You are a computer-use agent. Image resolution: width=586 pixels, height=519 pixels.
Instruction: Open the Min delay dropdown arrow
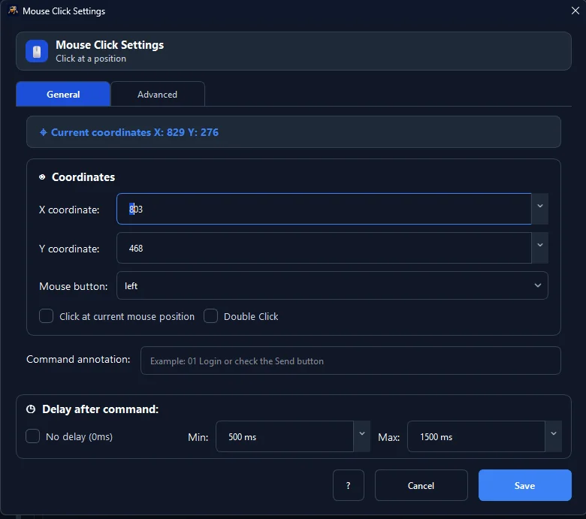tap(362, 434)
